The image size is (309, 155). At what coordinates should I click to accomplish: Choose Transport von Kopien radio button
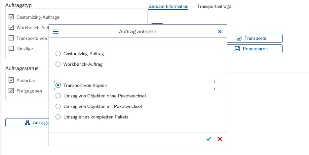click(x=58, y=85)
